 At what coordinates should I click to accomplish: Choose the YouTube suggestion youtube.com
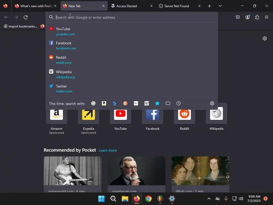pyautogui.click(x=132, y=31)
